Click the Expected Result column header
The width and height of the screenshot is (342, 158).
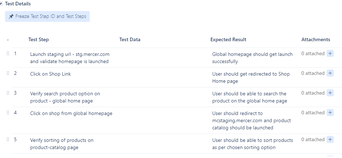coord(228,39)
